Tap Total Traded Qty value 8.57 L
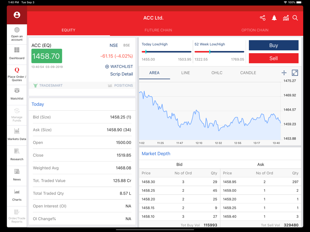Image resolution: width=310 pixels, height=232 pixels. [x=125, y=193]
